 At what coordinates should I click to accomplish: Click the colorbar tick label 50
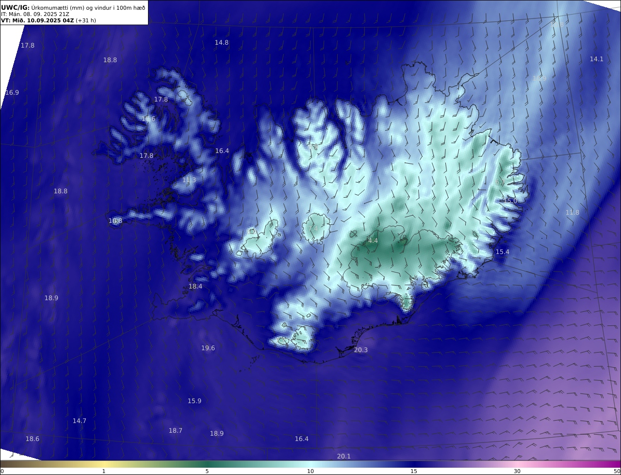pos(617,471)
